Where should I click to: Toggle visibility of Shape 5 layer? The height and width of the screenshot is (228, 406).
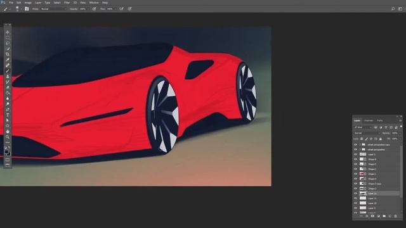click(x=355, y=164)
